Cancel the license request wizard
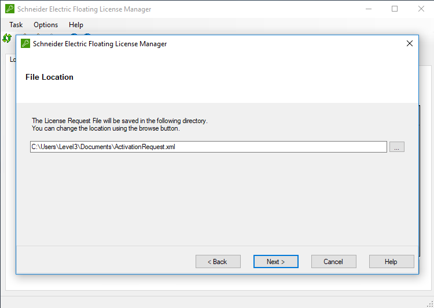The width and height of the screenshot is (434, 308). pyautogui.click(x=333, y=262)
